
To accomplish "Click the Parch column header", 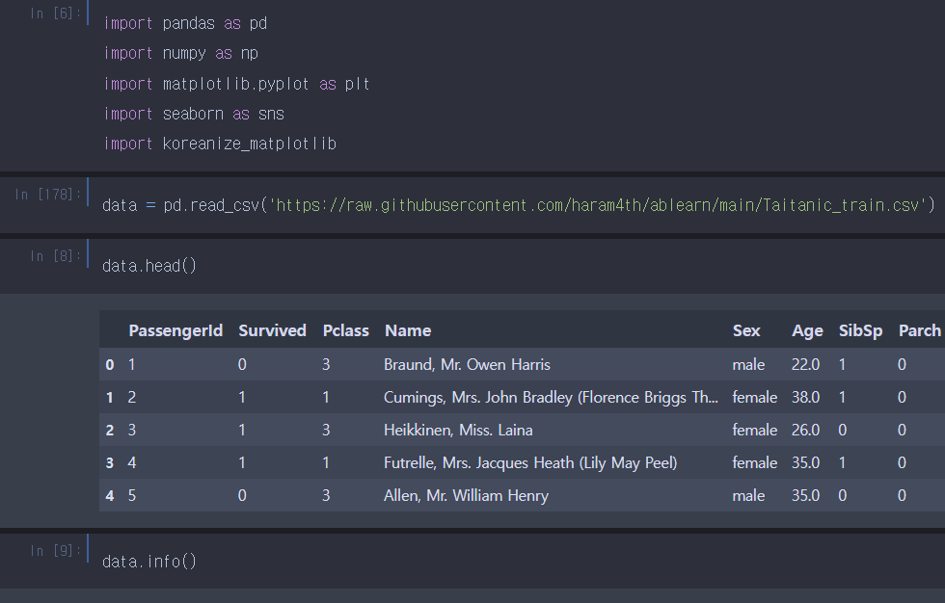I will click(919, 330).
